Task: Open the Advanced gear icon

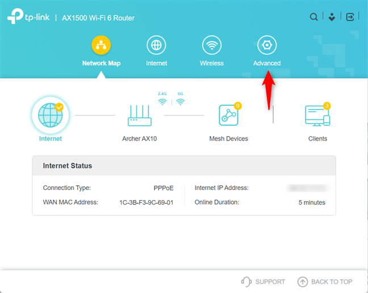Action: pyautogui.click(x=267, y=45)
